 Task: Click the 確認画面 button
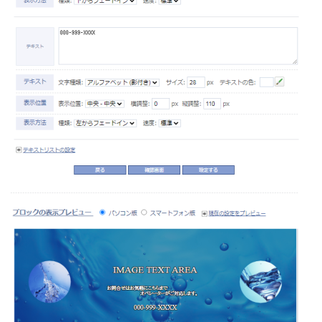click(x=154, y=170)
